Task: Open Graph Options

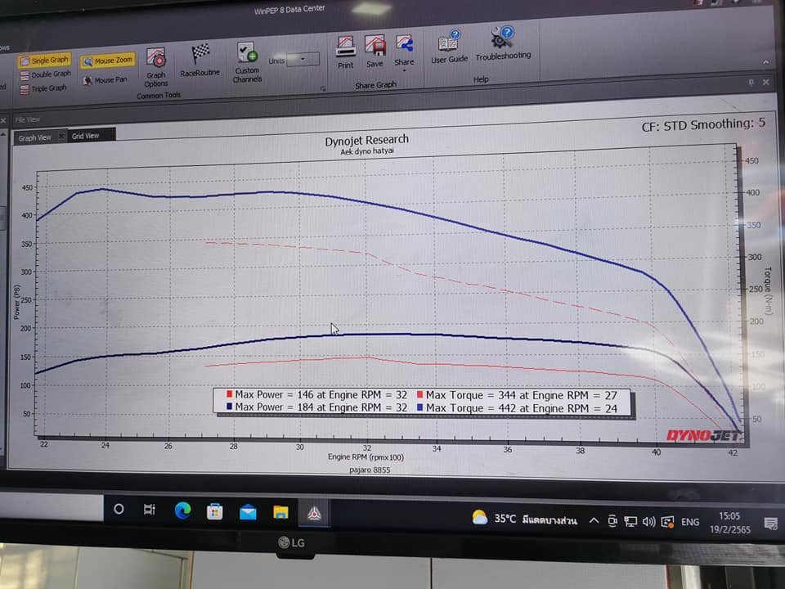Action: click(x=155, y=67)
